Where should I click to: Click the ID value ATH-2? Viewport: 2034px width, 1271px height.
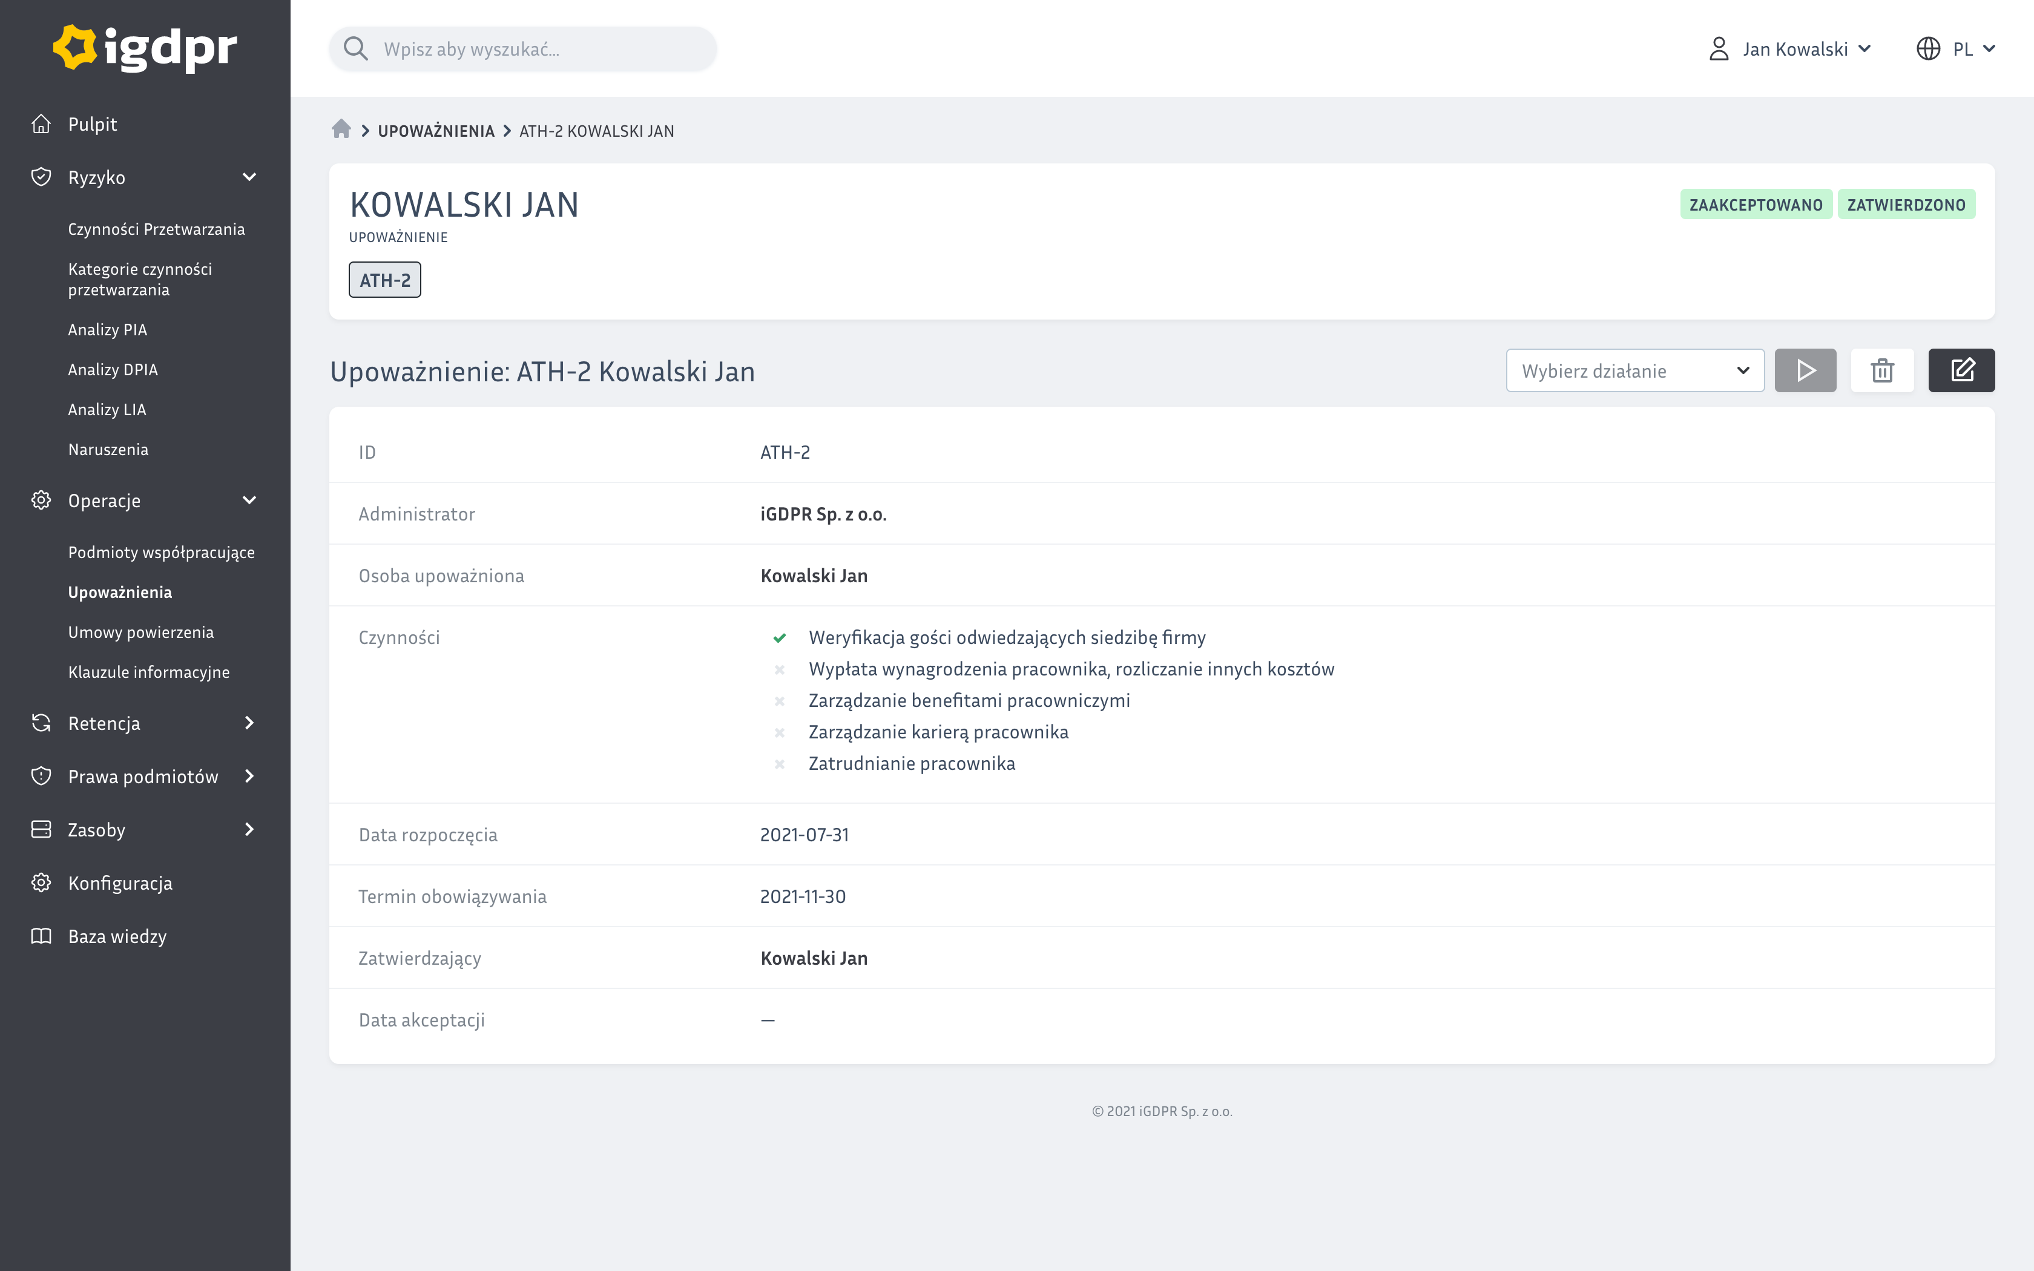(785, 452)
